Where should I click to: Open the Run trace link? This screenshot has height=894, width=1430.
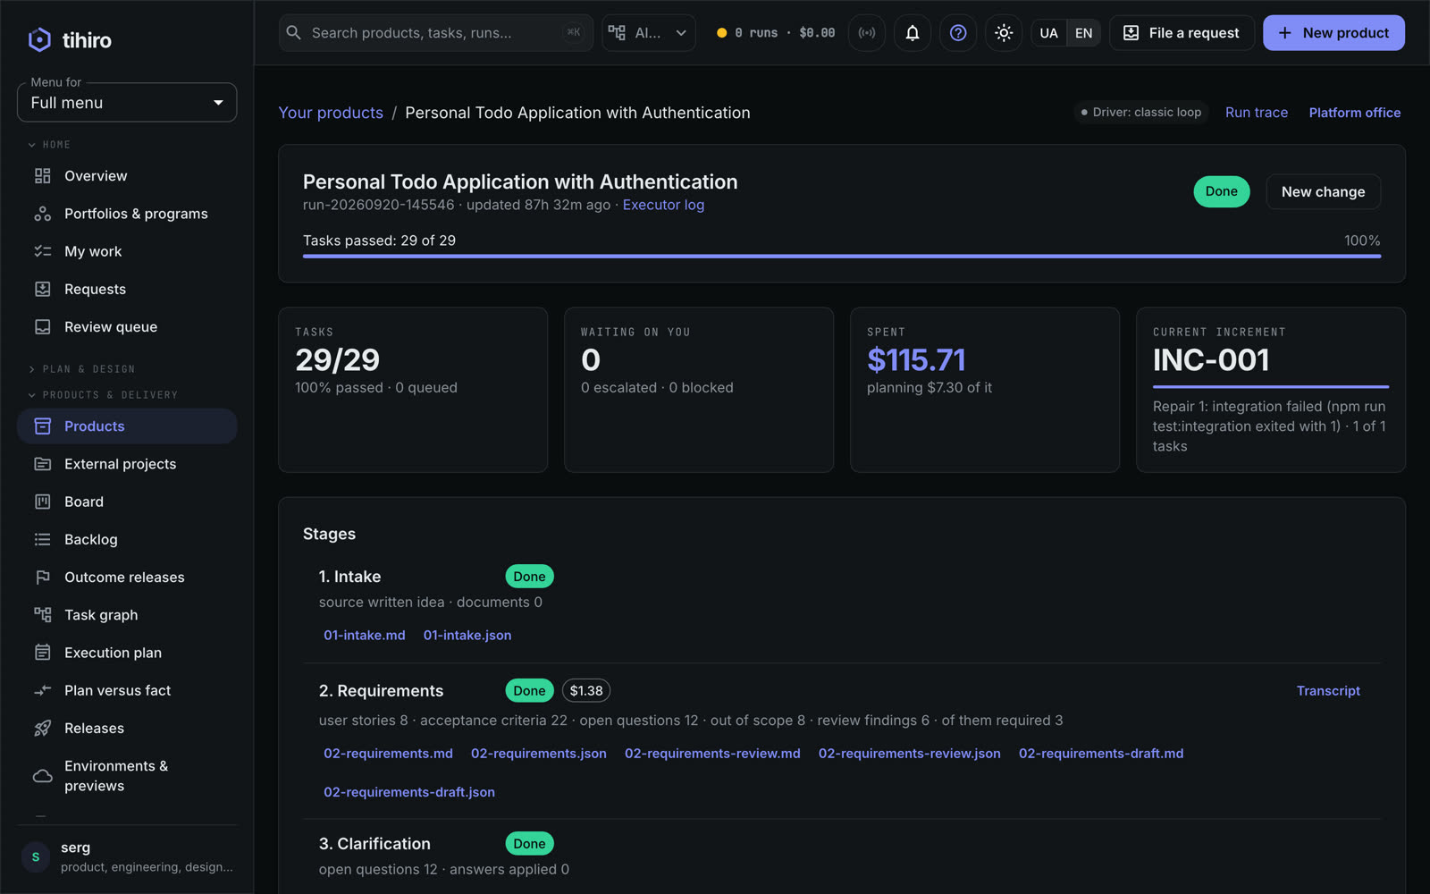click(1257, 113)
